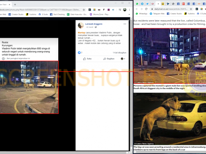Open the lion street photo in Facebook post

29,87
